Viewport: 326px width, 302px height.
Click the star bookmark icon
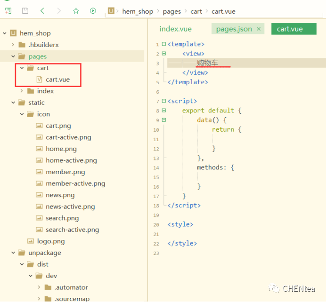76,11
